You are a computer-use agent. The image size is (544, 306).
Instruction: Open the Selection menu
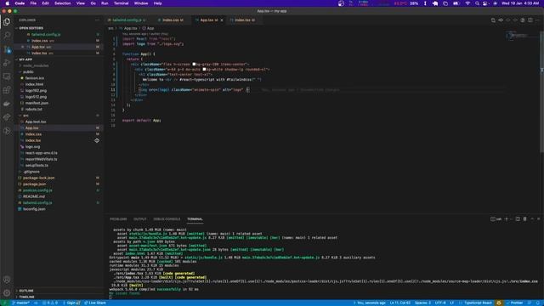(62, 3)
